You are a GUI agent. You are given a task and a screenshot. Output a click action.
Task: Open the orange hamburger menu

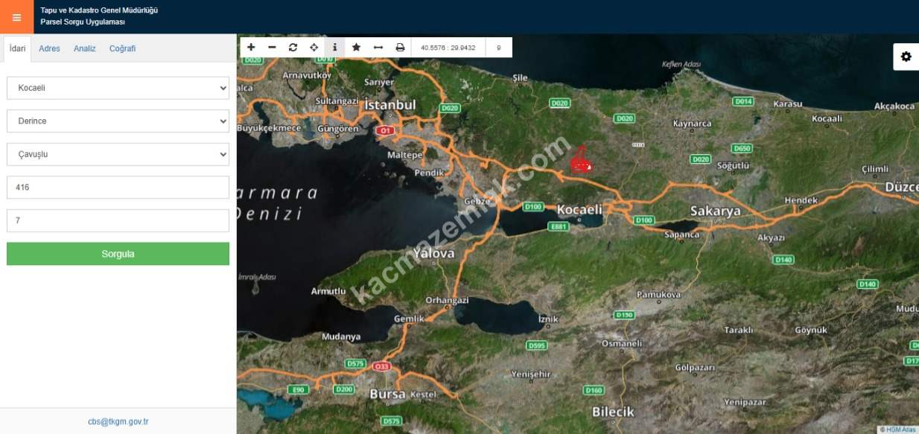16,17
